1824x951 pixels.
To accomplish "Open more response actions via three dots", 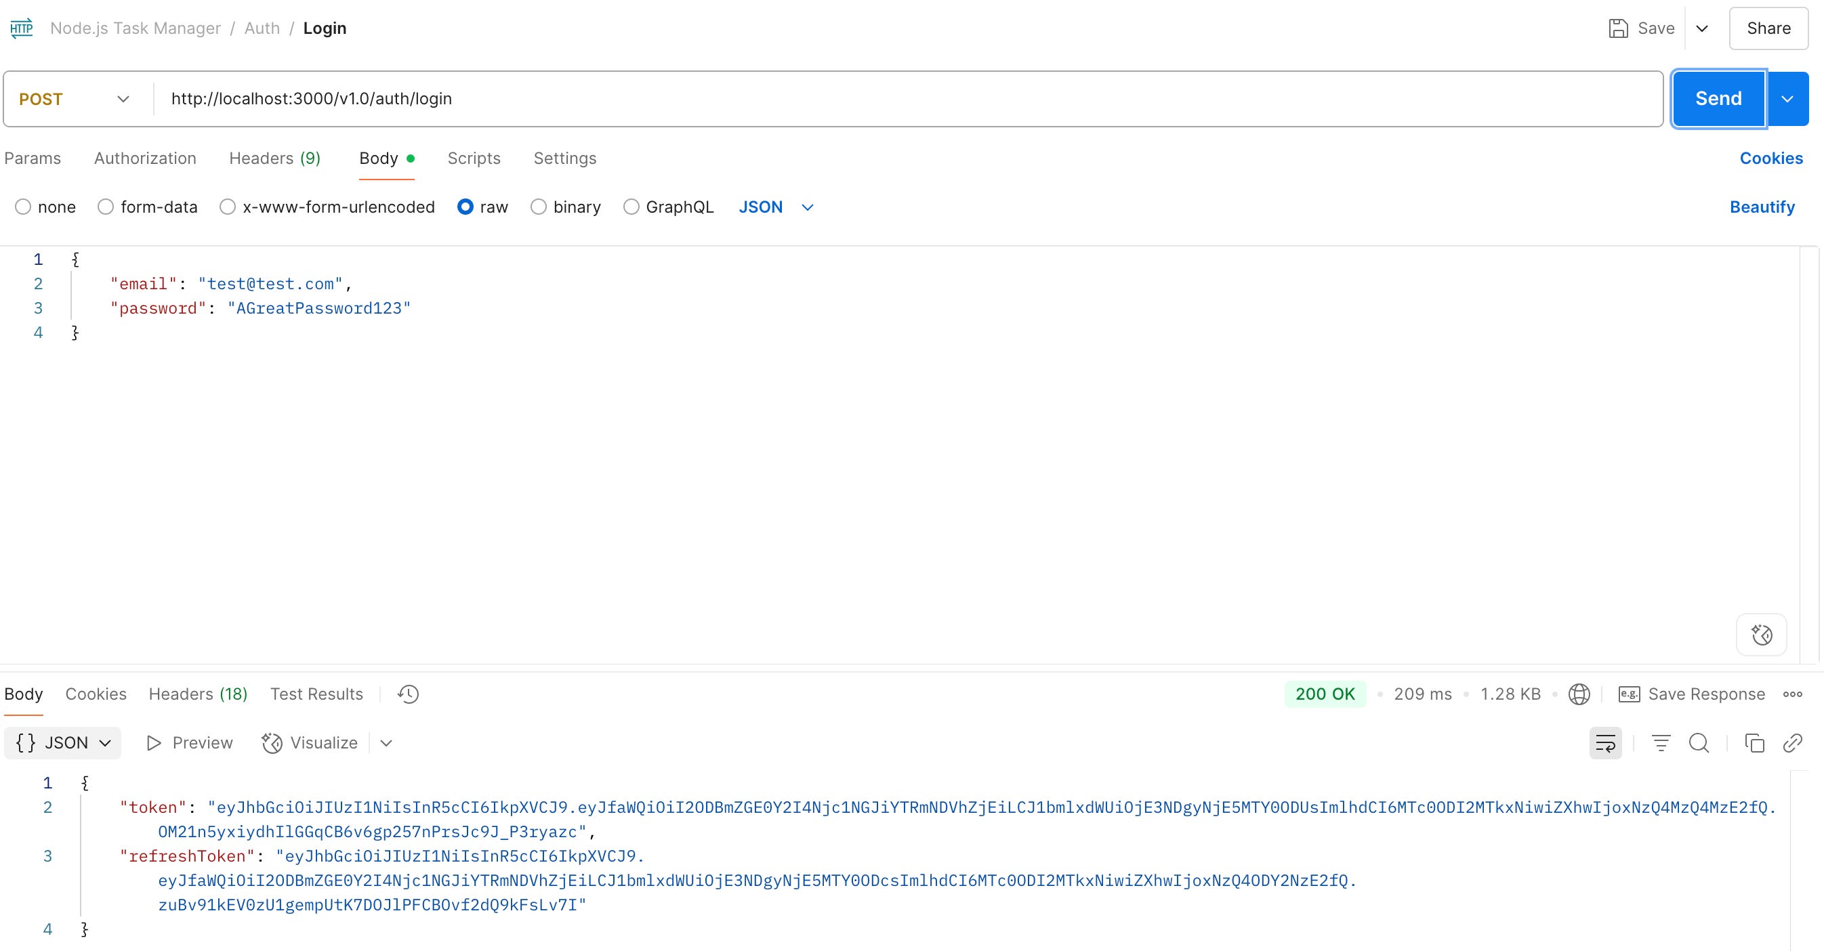I will click(1794, 694).
